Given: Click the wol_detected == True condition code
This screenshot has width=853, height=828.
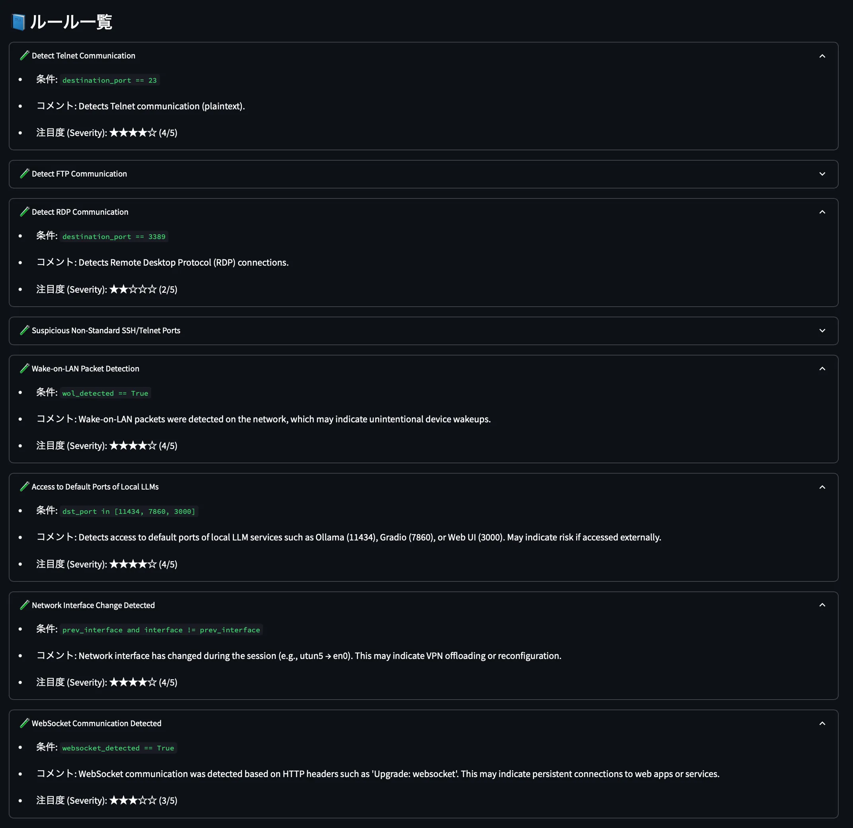Looking at the screenshot, I should (105, 393).
